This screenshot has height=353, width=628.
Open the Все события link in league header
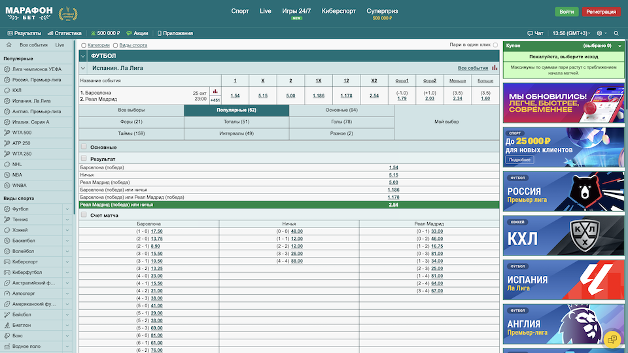pyautogui.click(x=472, y=68)
